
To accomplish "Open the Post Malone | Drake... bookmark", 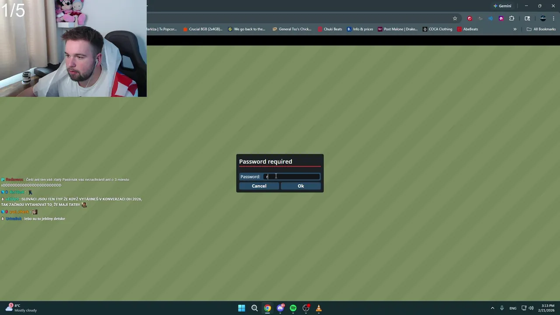I will tap(398, 29).
